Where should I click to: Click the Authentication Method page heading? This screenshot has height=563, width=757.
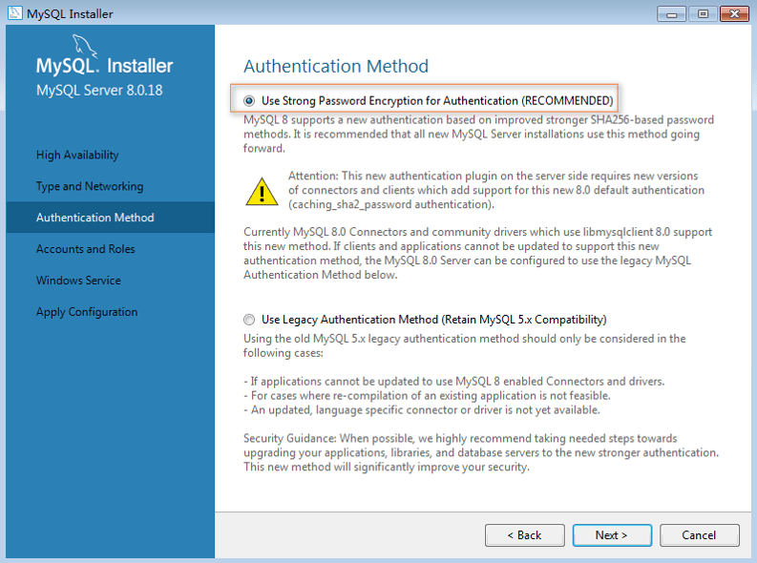(336, 66)
